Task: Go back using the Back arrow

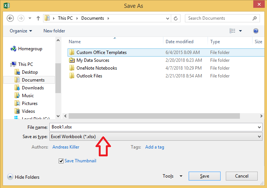Action: click(10, 18)
